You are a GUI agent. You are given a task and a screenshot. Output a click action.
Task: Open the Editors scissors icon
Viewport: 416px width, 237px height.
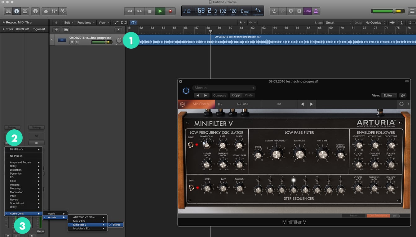point(63,11)
